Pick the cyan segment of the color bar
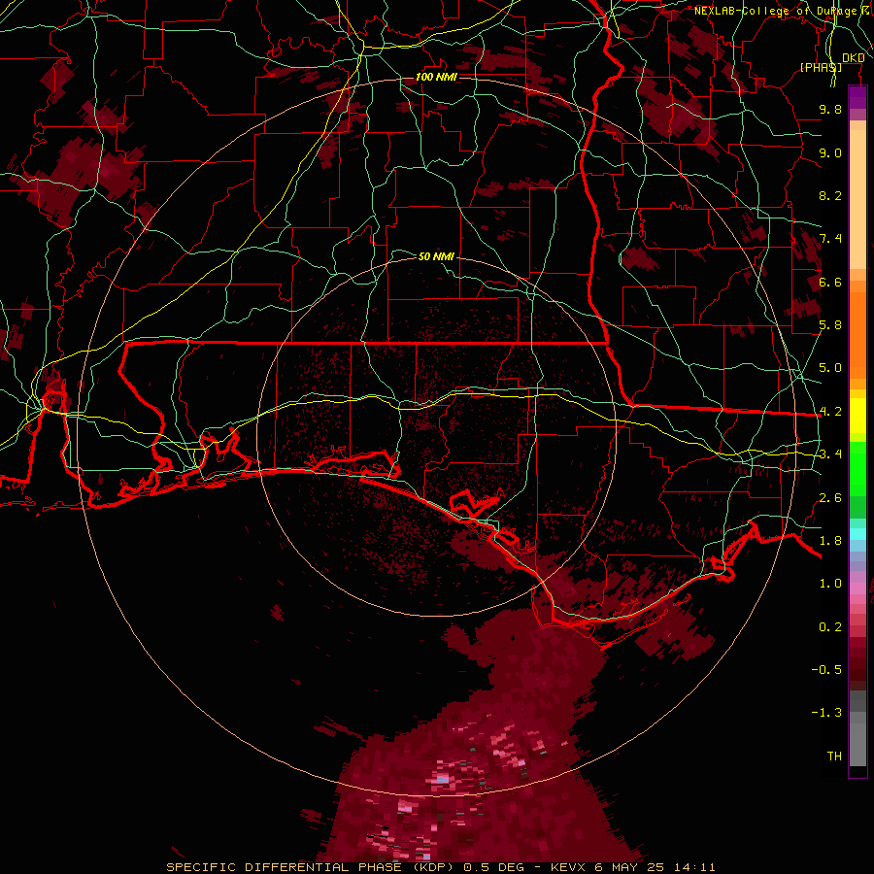Screen dimensions: 874x874 tap(857, 533)
